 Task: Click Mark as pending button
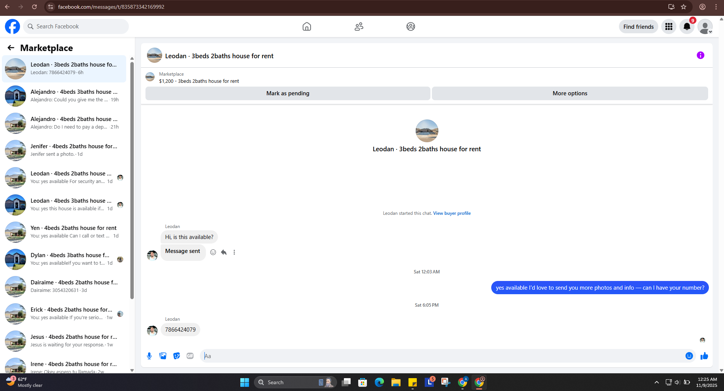coord(288,93)
